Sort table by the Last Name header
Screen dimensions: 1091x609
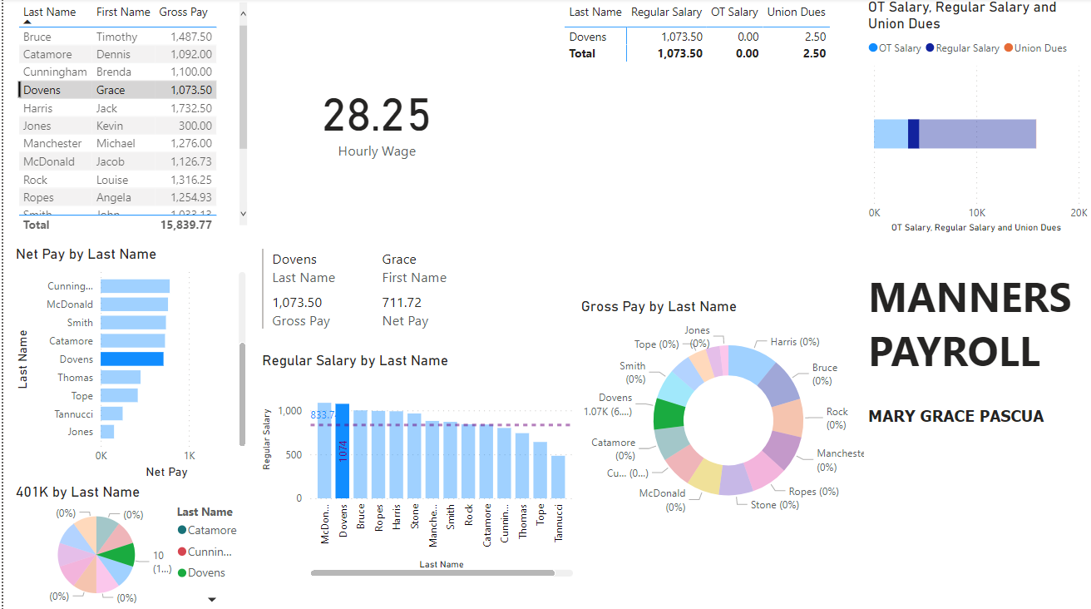click(49, 12)
